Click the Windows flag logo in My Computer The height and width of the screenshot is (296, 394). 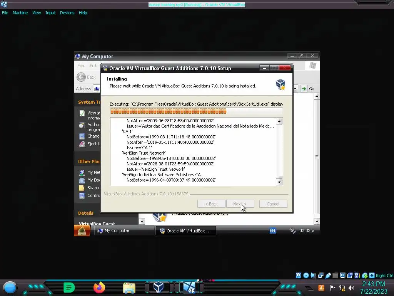313,66
